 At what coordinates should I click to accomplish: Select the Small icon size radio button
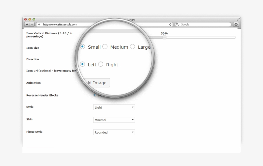coord(82,46)
